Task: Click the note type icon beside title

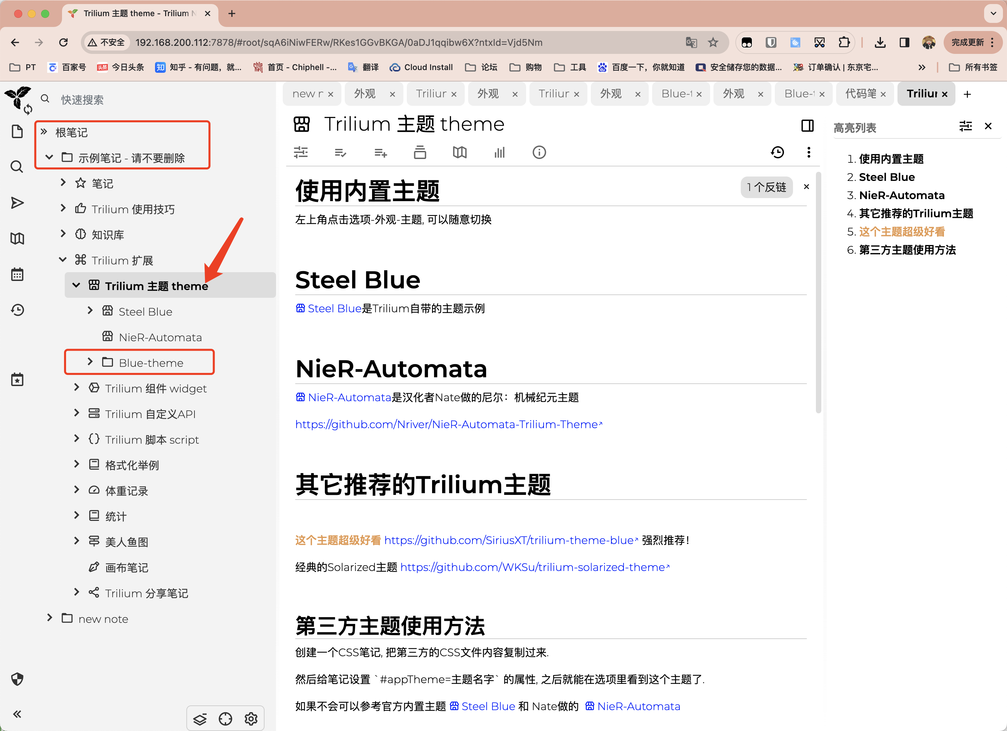Action: [302, 124]
